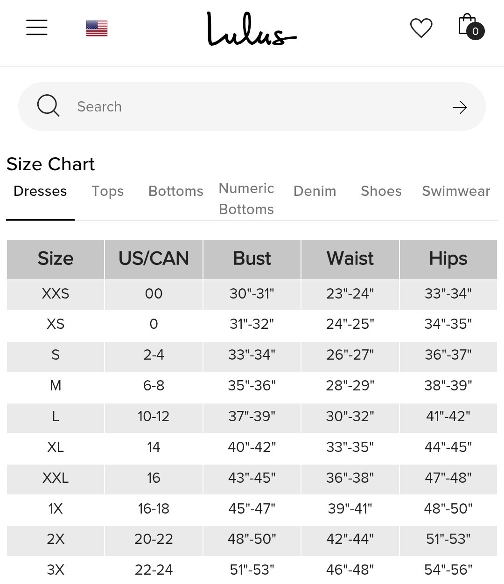Click the Hips column header
This screenshot has height=584, width=504.
point(448,259)
